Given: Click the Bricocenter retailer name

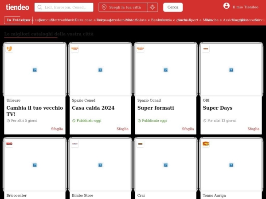Looking at the screenshot, I should (16, 195).
